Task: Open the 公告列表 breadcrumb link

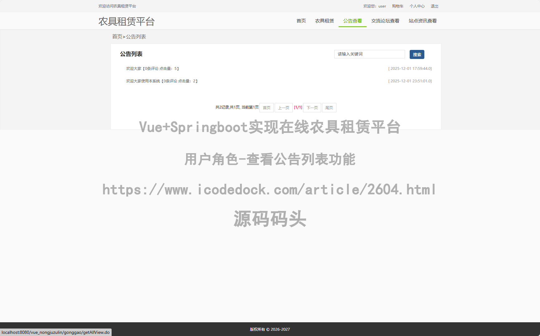Action: pyautogui.click(x=136, y=37)
